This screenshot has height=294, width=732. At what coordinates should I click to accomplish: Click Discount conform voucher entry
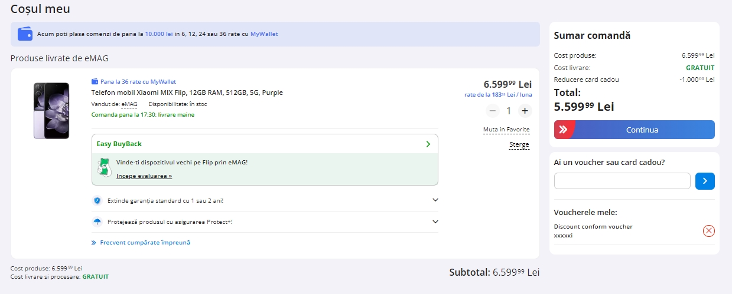593,231
